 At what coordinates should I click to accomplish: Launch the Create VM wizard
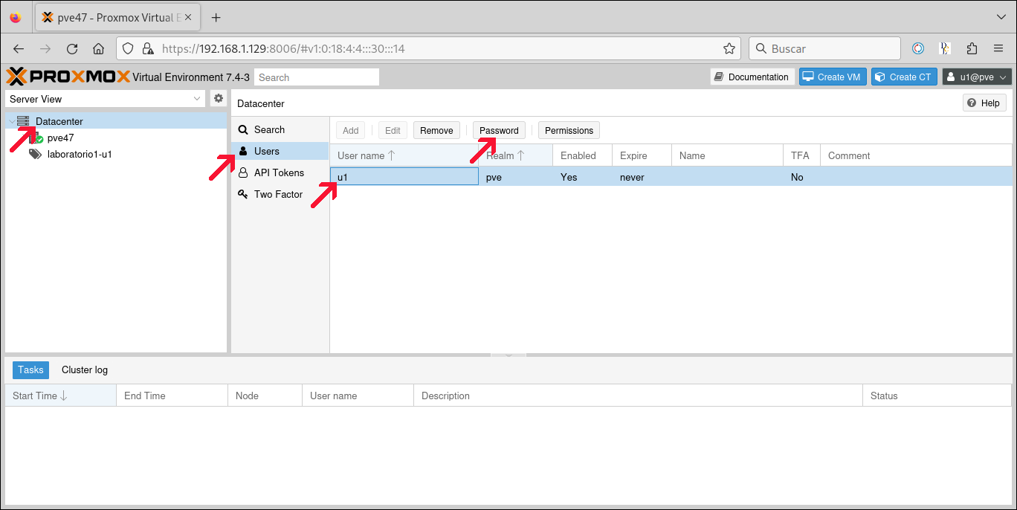tap(833, 77)
